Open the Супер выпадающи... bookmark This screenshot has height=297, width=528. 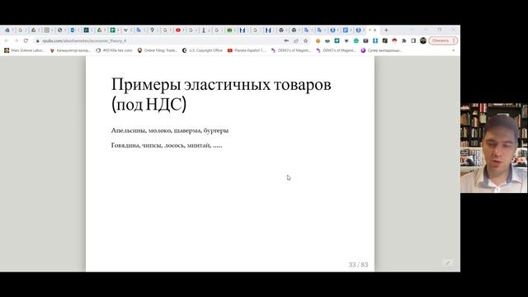[x=381, y=50]
